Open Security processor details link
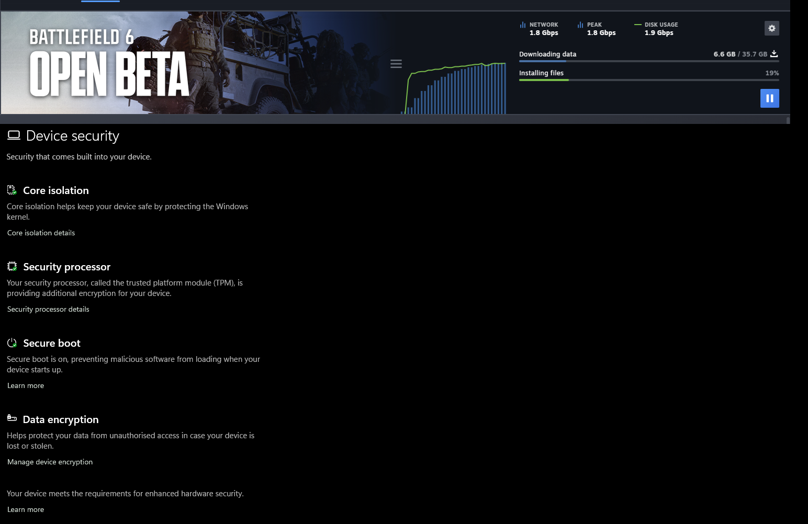Image resolution: width=808 pixels, height=524 pixels. click(48, 309)
